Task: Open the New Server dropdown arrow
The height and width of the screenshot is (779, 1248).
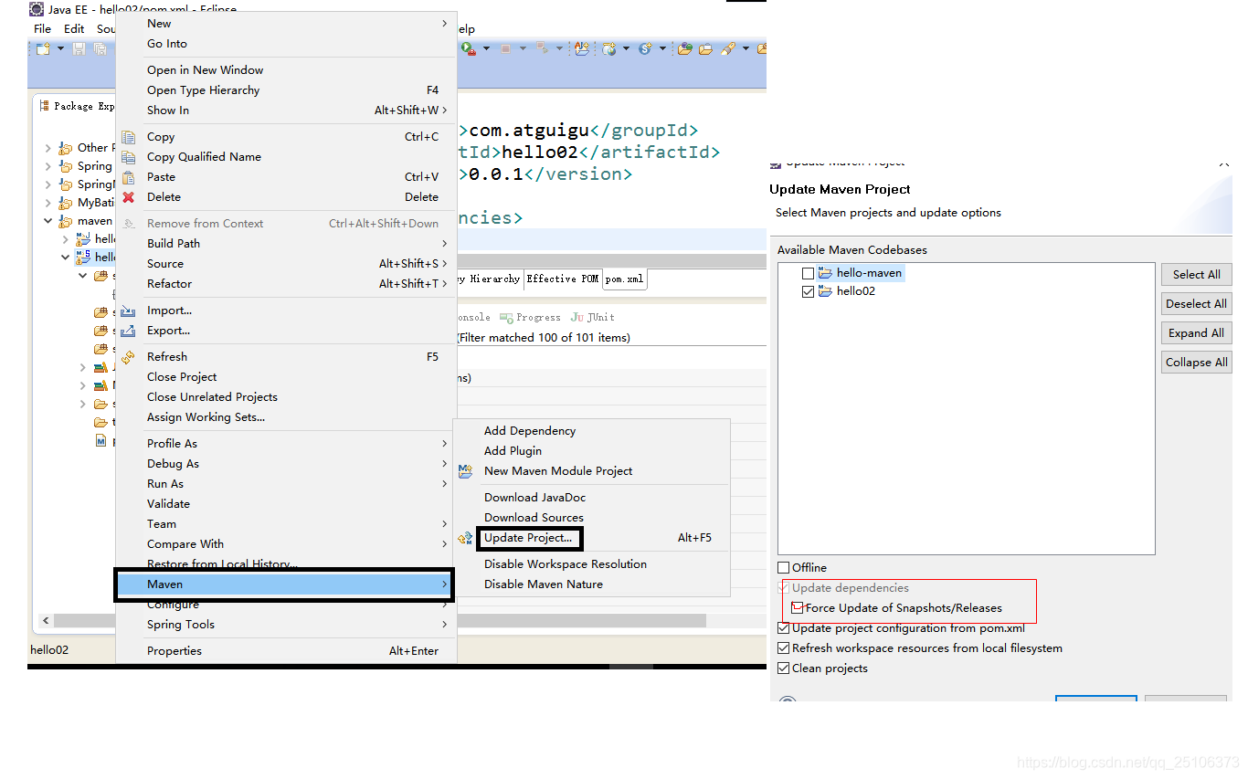Action: [626, 48]
